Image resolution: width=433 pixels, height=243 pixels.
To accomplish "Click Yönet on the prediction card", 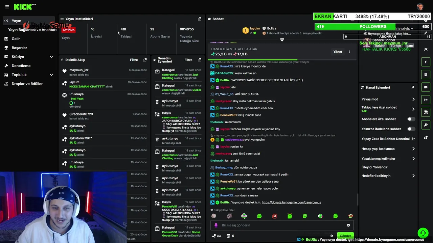I will click(338, 52).
